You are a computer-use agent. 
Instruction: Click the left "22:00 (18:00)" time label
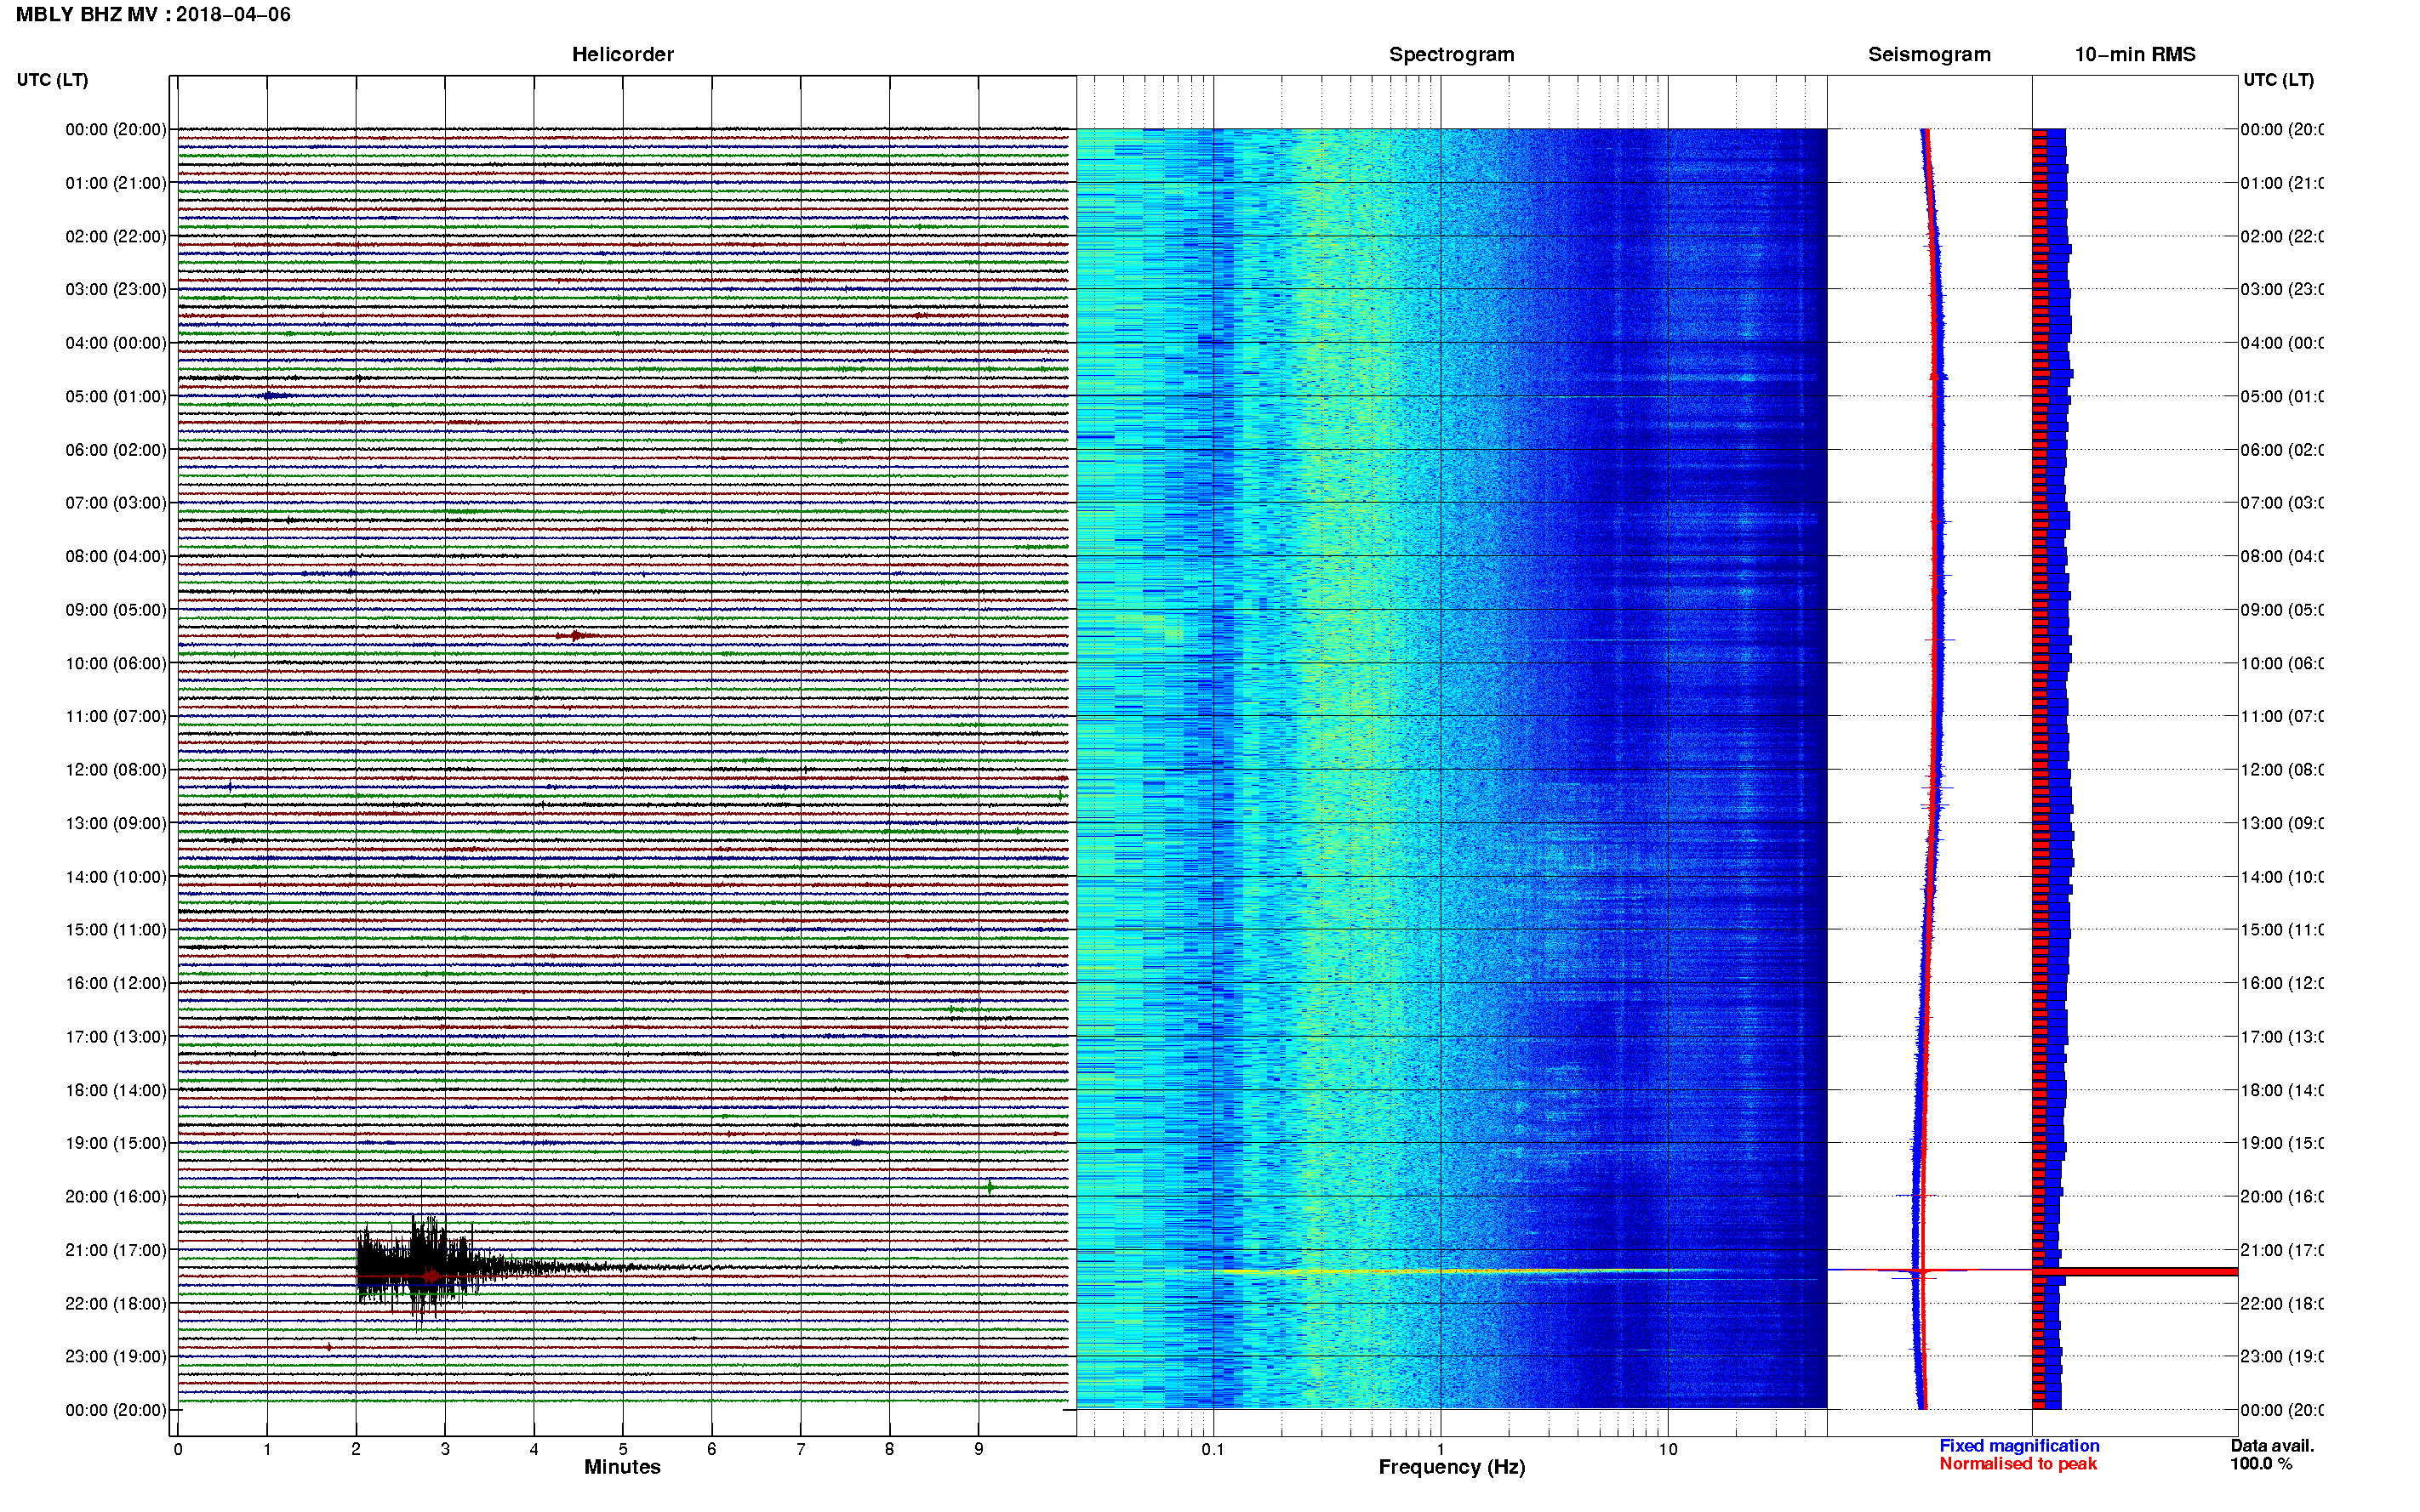(116, 1303)
